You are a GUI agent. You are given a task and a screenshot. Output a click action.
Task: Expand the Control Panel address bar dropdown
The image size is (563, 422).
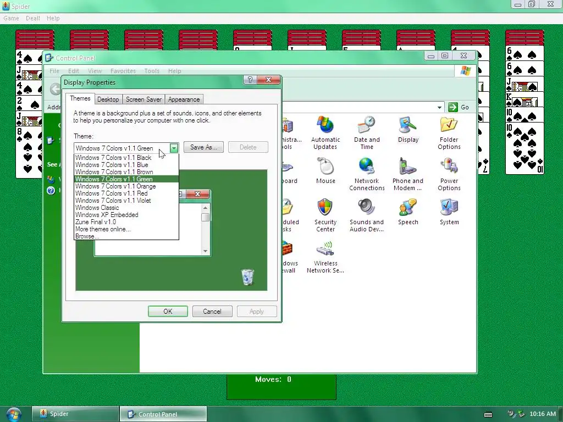[x=439, y=107]
